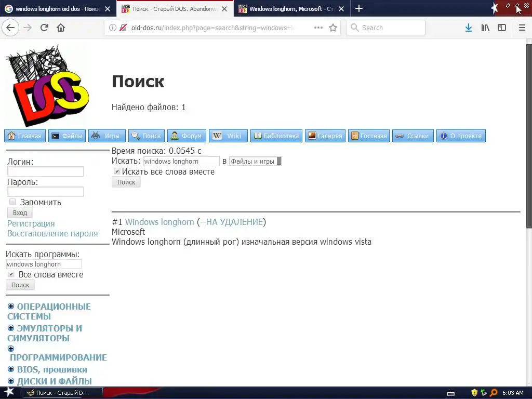The image size is (532, 399).
Task: Click the shield tray icon
Action: pos(474,393)
